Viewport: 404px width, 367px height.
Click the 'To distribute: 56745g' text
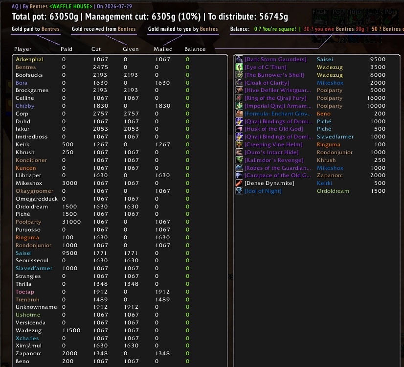coord(248,17)
